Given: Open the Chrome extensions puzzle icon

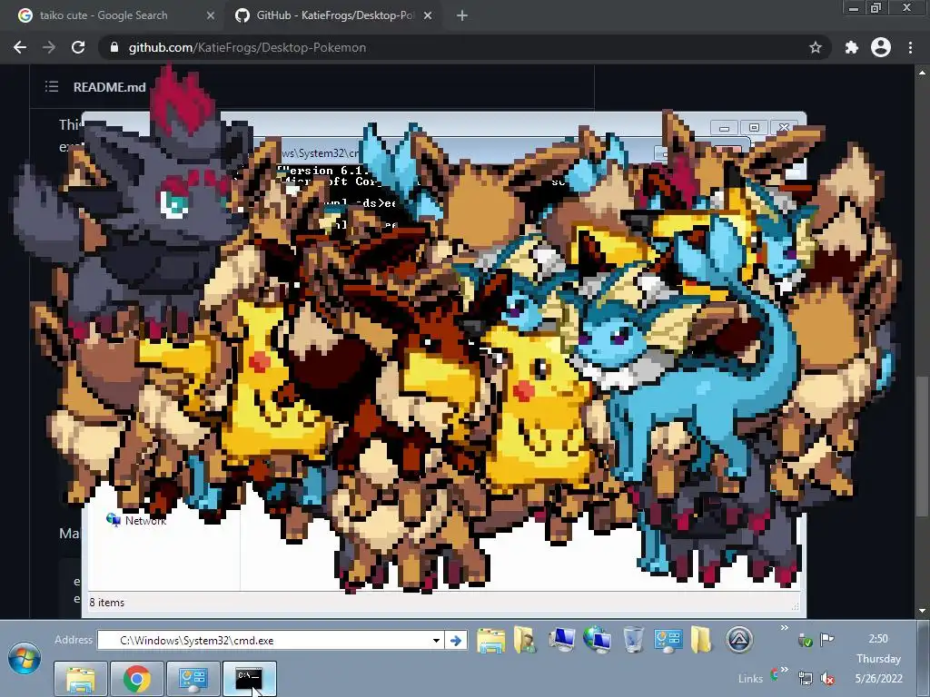Looking at the screenshot, I should [852, 47].
